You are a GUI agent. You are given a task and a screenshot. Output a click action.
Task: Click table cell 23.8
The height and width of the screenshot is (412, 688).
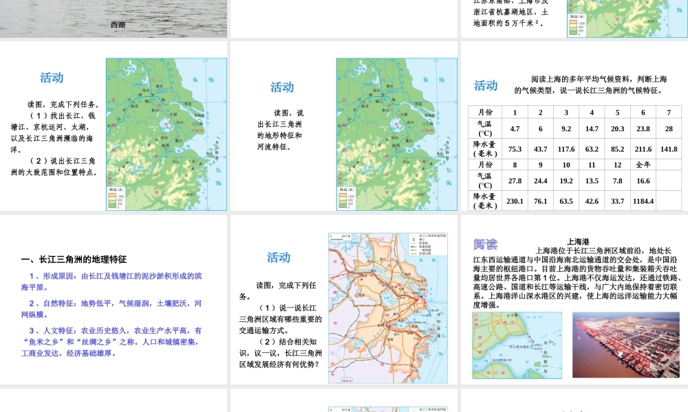coord(643,128)
